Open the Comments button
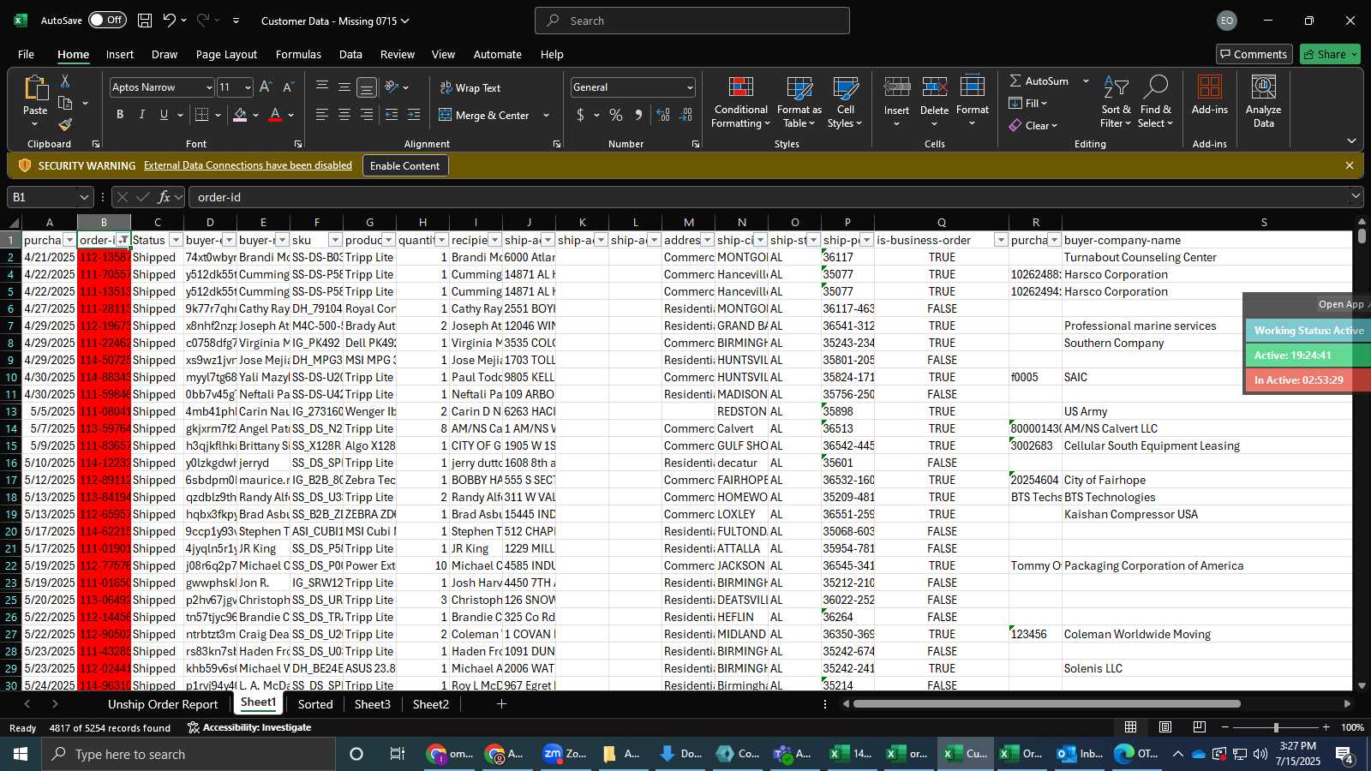Image resolution: width=1371 pixels, height=771 pixels. 1254,54
